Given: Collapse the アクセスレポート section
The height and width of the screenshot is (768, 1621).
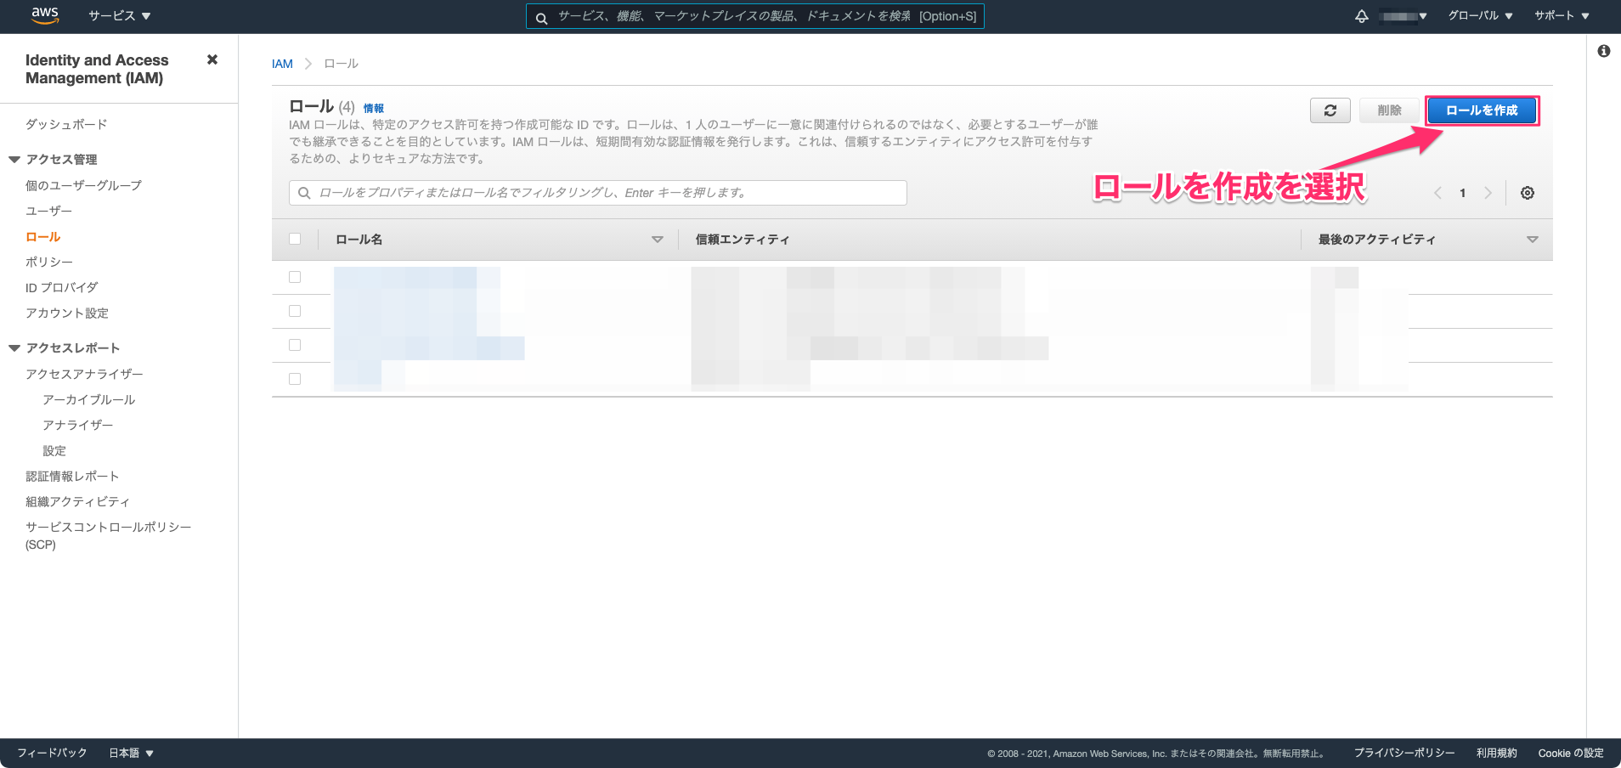Looking at the screenshot, I should (14, 348).
